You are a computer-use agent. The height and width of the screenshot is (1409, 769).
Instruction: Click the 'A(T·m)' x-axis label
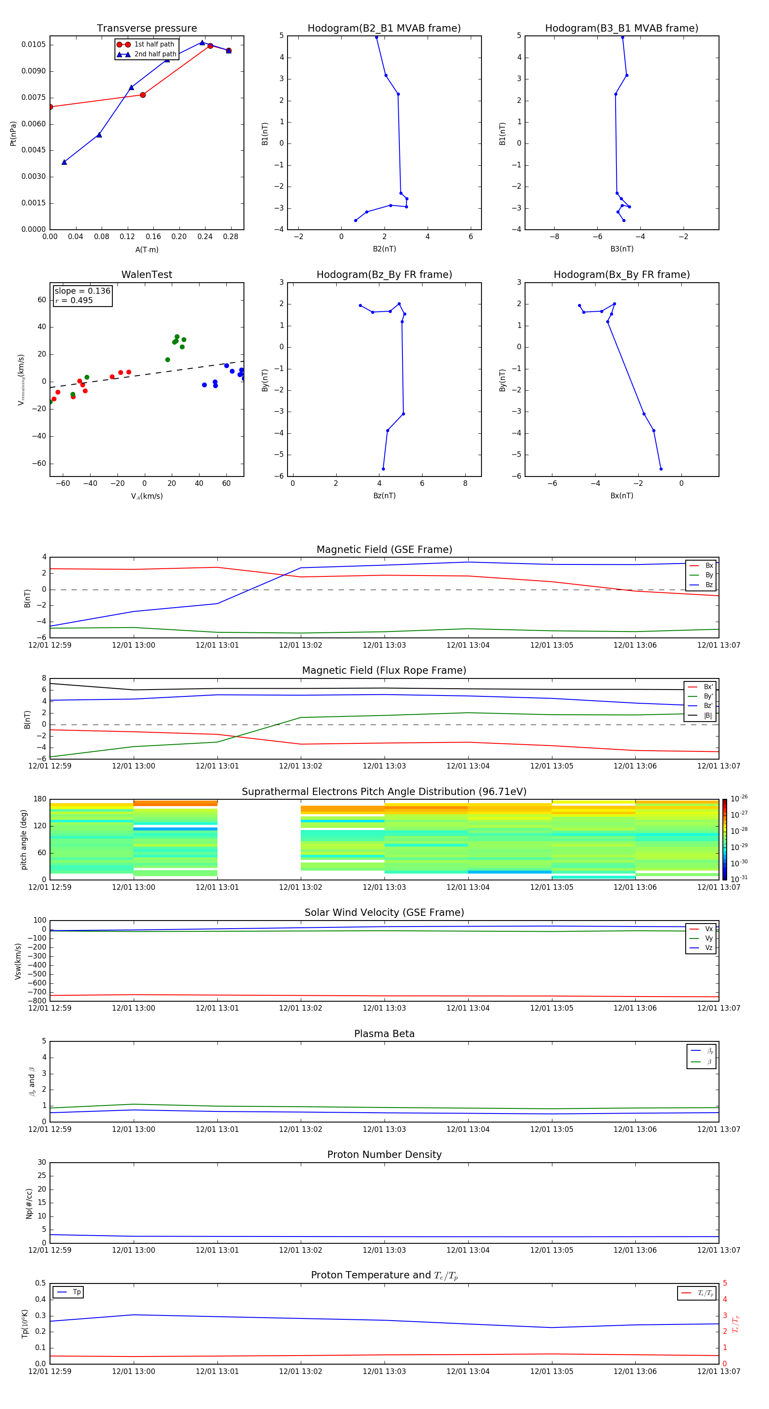(147, 250)
